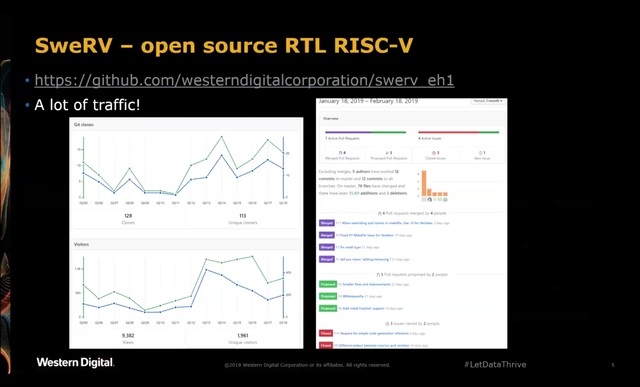
Task: Open PR #9 Fixed #7 Makefile Issue
Action: coord(367,235)
